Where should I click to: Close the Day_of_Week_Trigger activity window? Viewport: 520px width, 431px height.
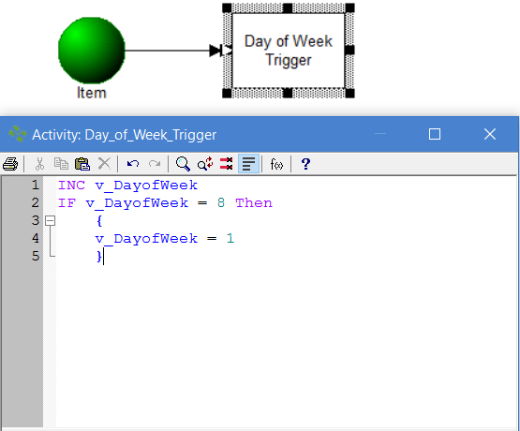[x=489, y=134]
